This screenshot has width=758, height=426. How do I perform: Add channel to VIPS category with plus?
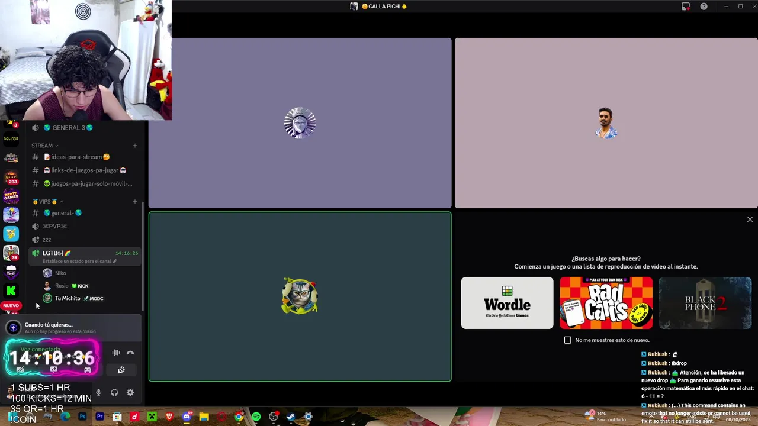click(x=135, y=202)
